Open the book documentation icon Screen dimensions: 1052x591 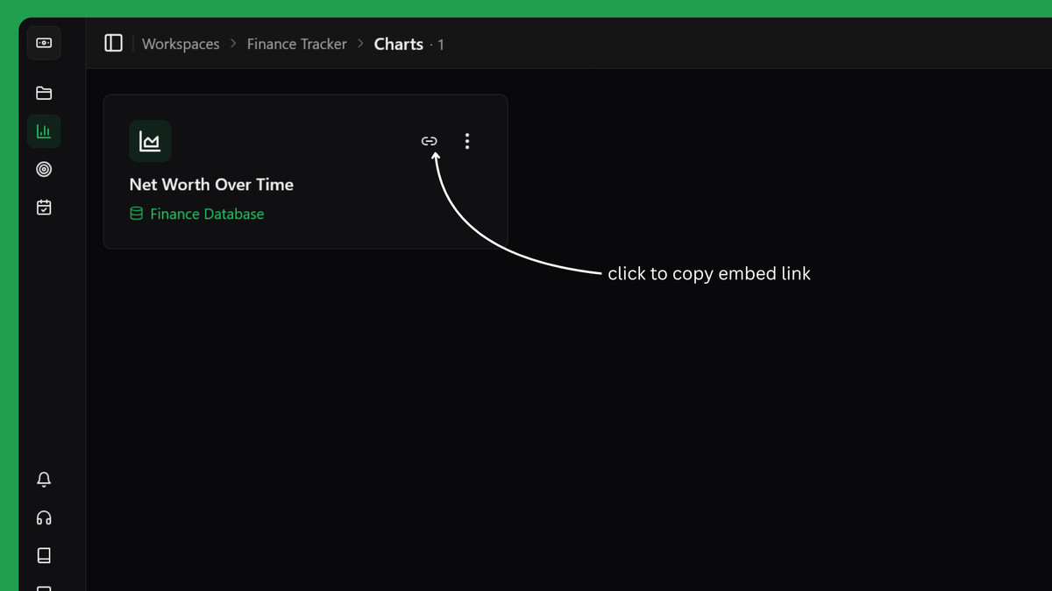tap(44, 555)
